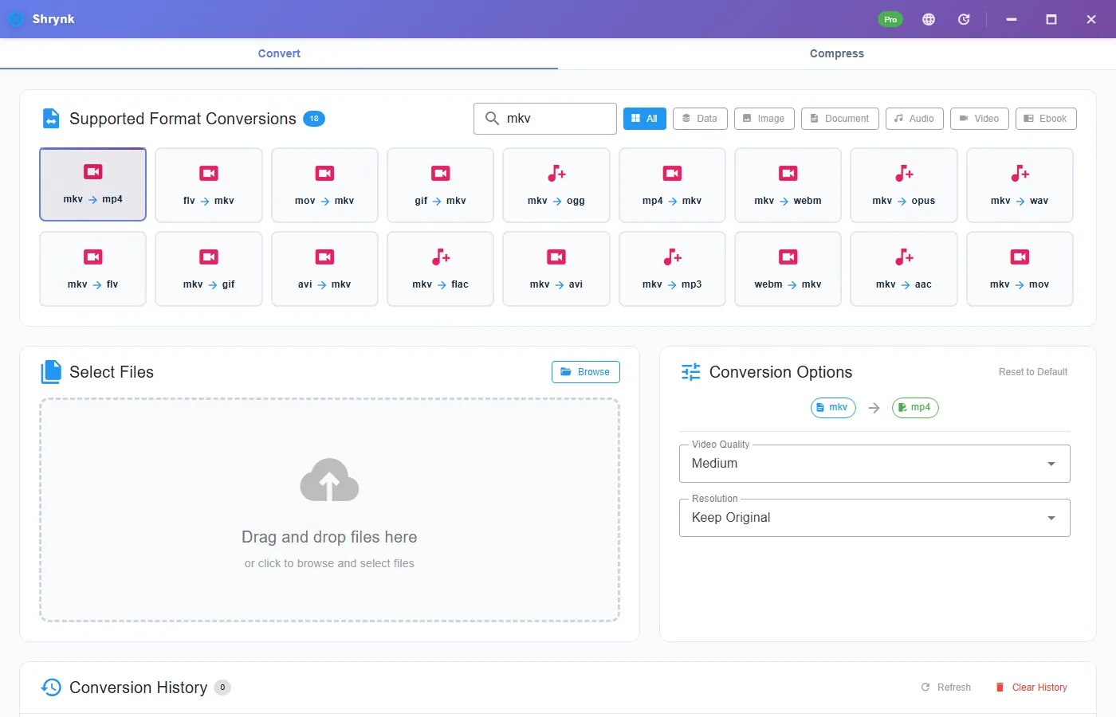Choose the mkv to flv card
This screenshot has height=717, width=1116.
point(92,268)
